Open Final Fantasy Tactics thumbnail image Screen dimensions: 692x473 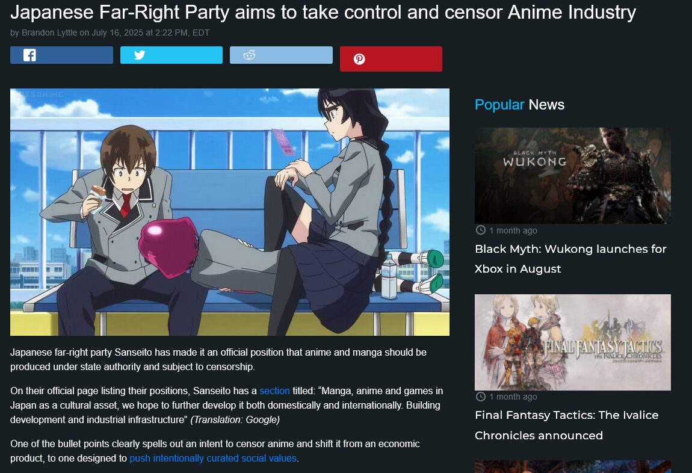pos(572,342)
